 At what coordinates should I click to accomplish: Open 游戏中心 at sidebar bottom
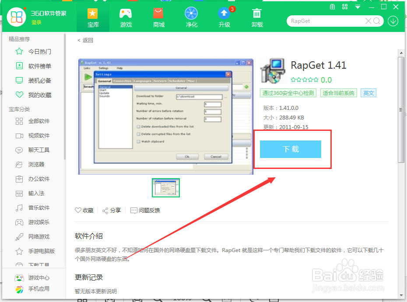tap(32, 278)
